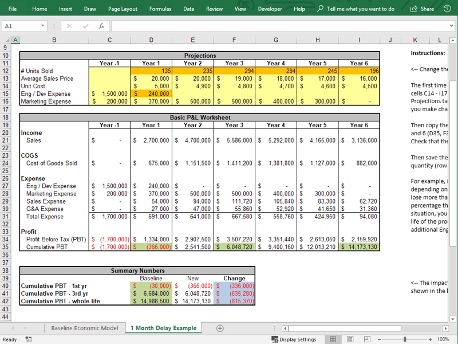
Task: Click the macro recording status bar icon
Action: [x=28, y=339]
